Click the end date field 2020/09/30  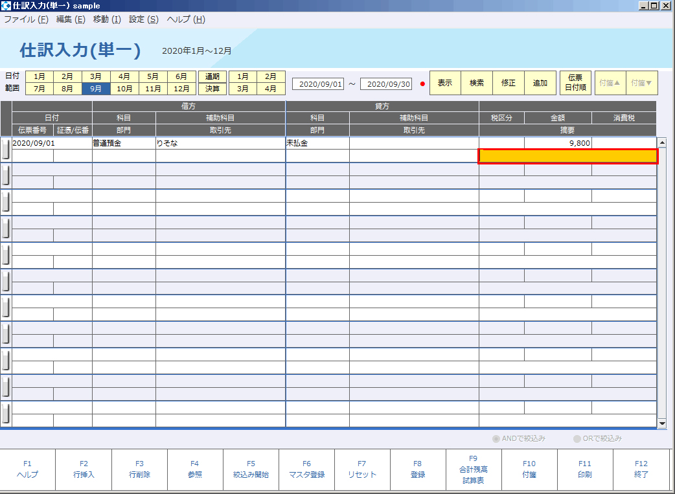tap(385, 84)
